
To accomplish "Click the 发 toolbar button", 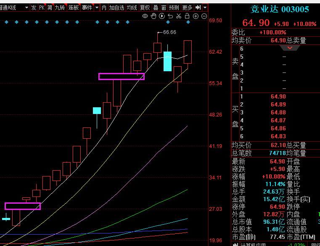I will (x=34, y=8).
